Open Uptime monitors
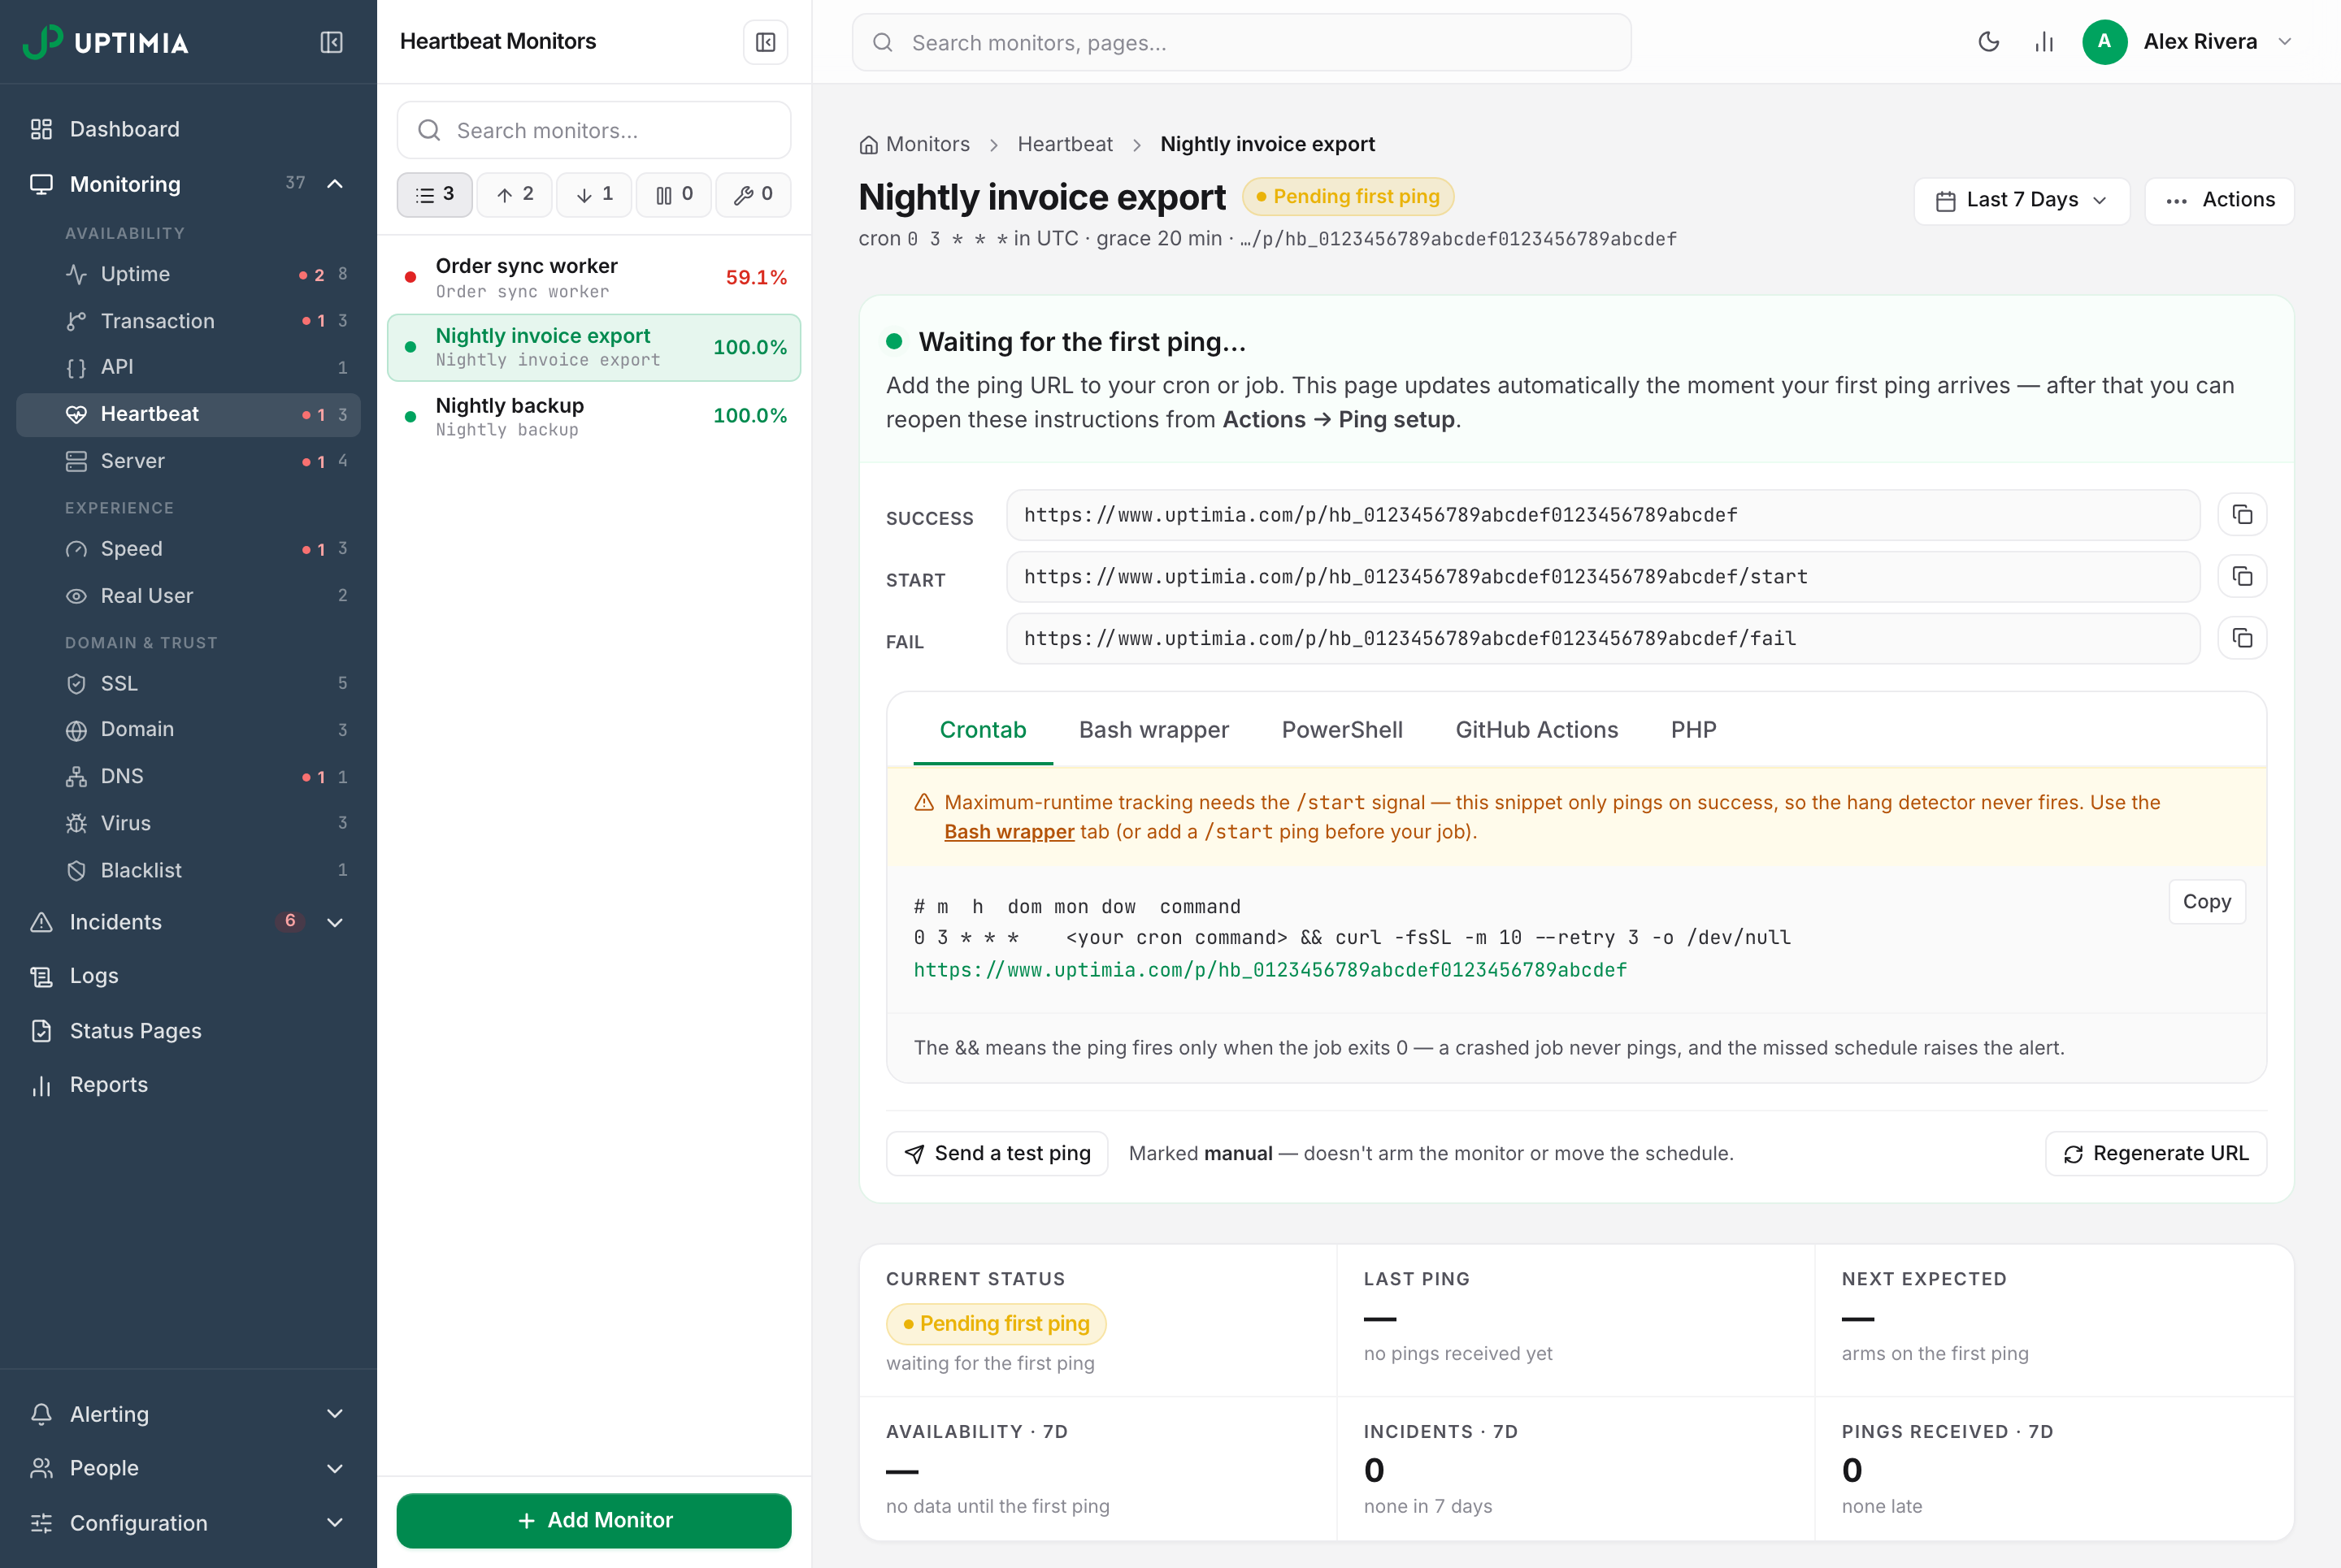 click(188, 274)
